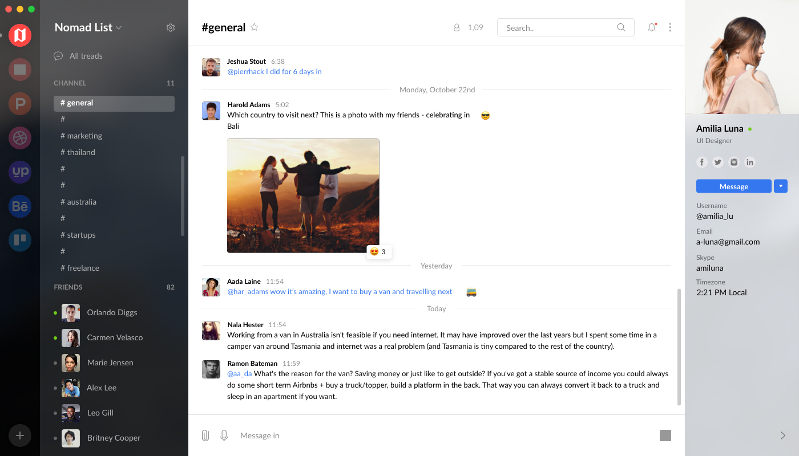Collapse the profile panel with chevron arrow
The image size is (799, 456).
(783, 435)
